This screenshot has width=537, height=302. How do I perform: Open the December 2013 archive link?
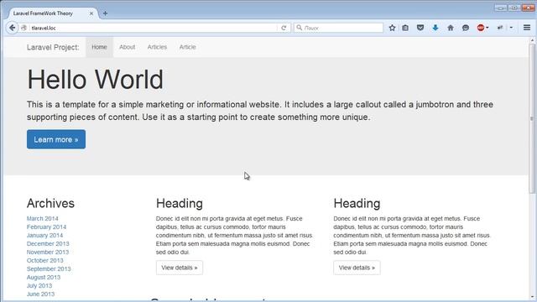[x=48, y=244]
